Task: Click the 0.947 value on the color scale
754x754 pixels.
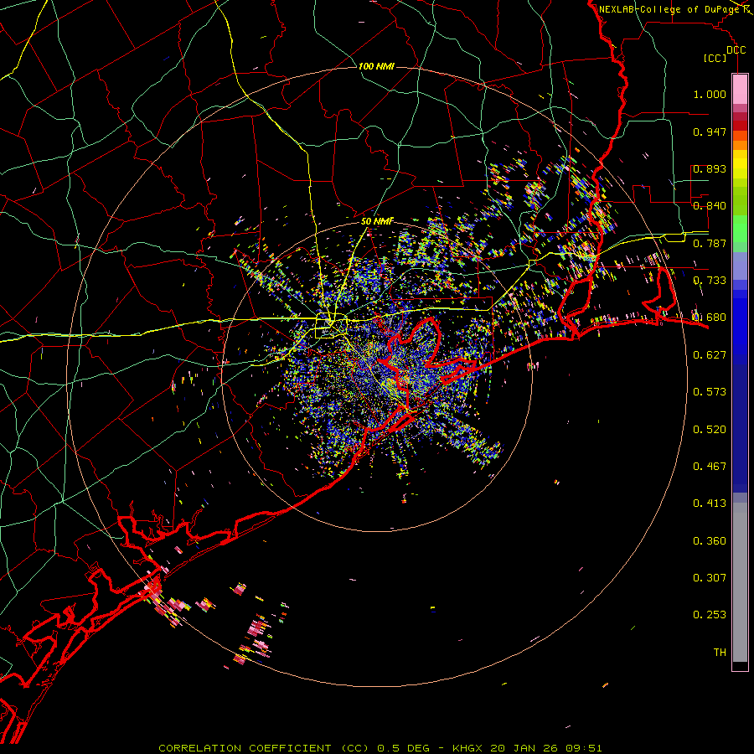Action: 710,132
